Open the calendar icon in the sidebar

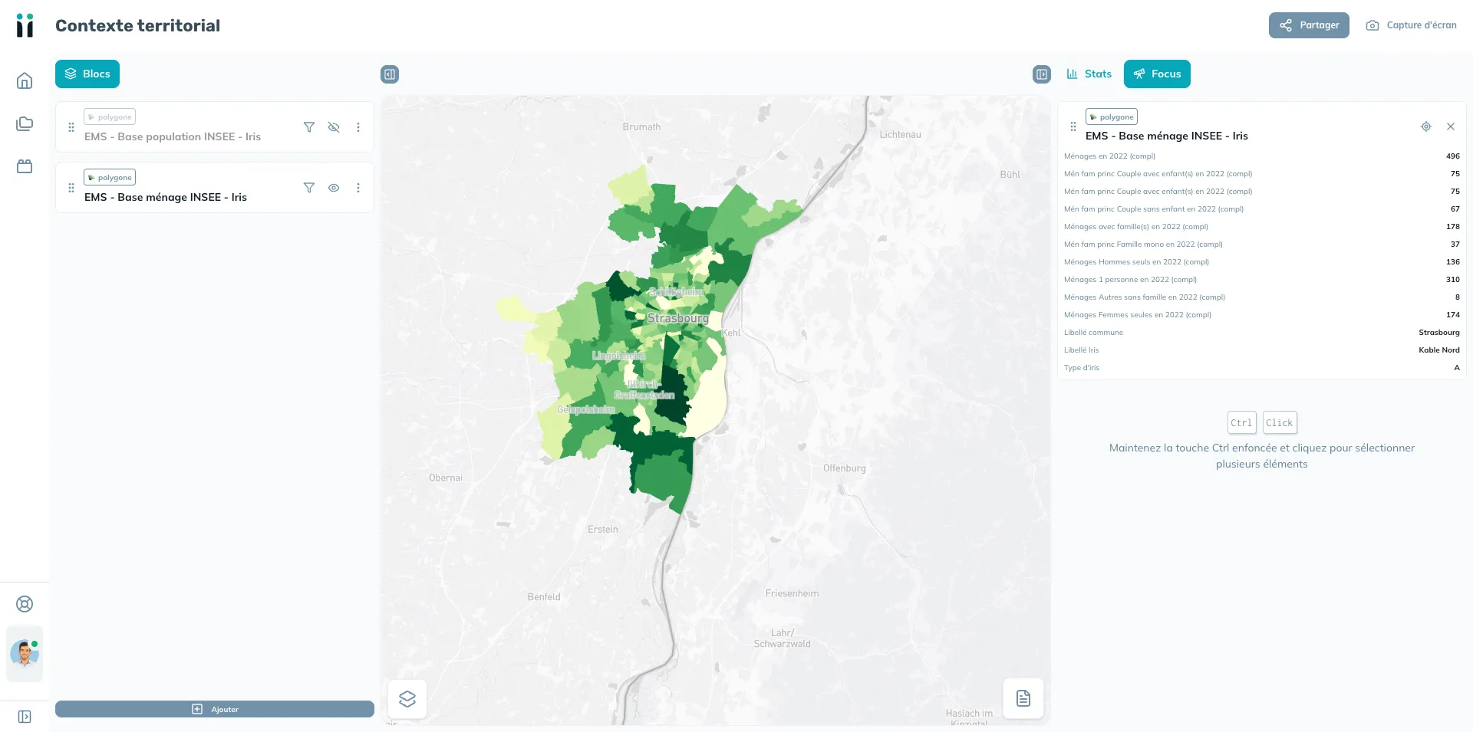[x=25, y=166]
